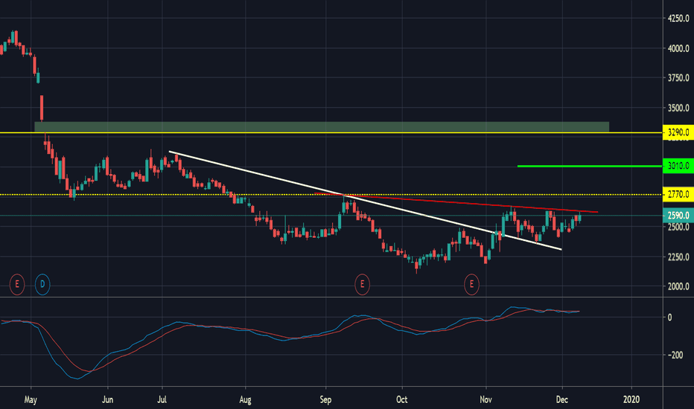Click the indicator -200 axis label
This screenshot has height=409, width=694.
coord(675,355)
